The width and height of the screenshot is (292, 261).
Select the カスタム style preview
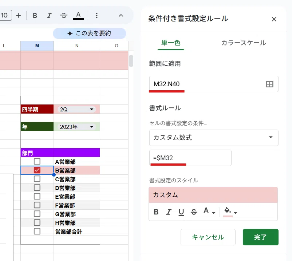pos(213,195)
